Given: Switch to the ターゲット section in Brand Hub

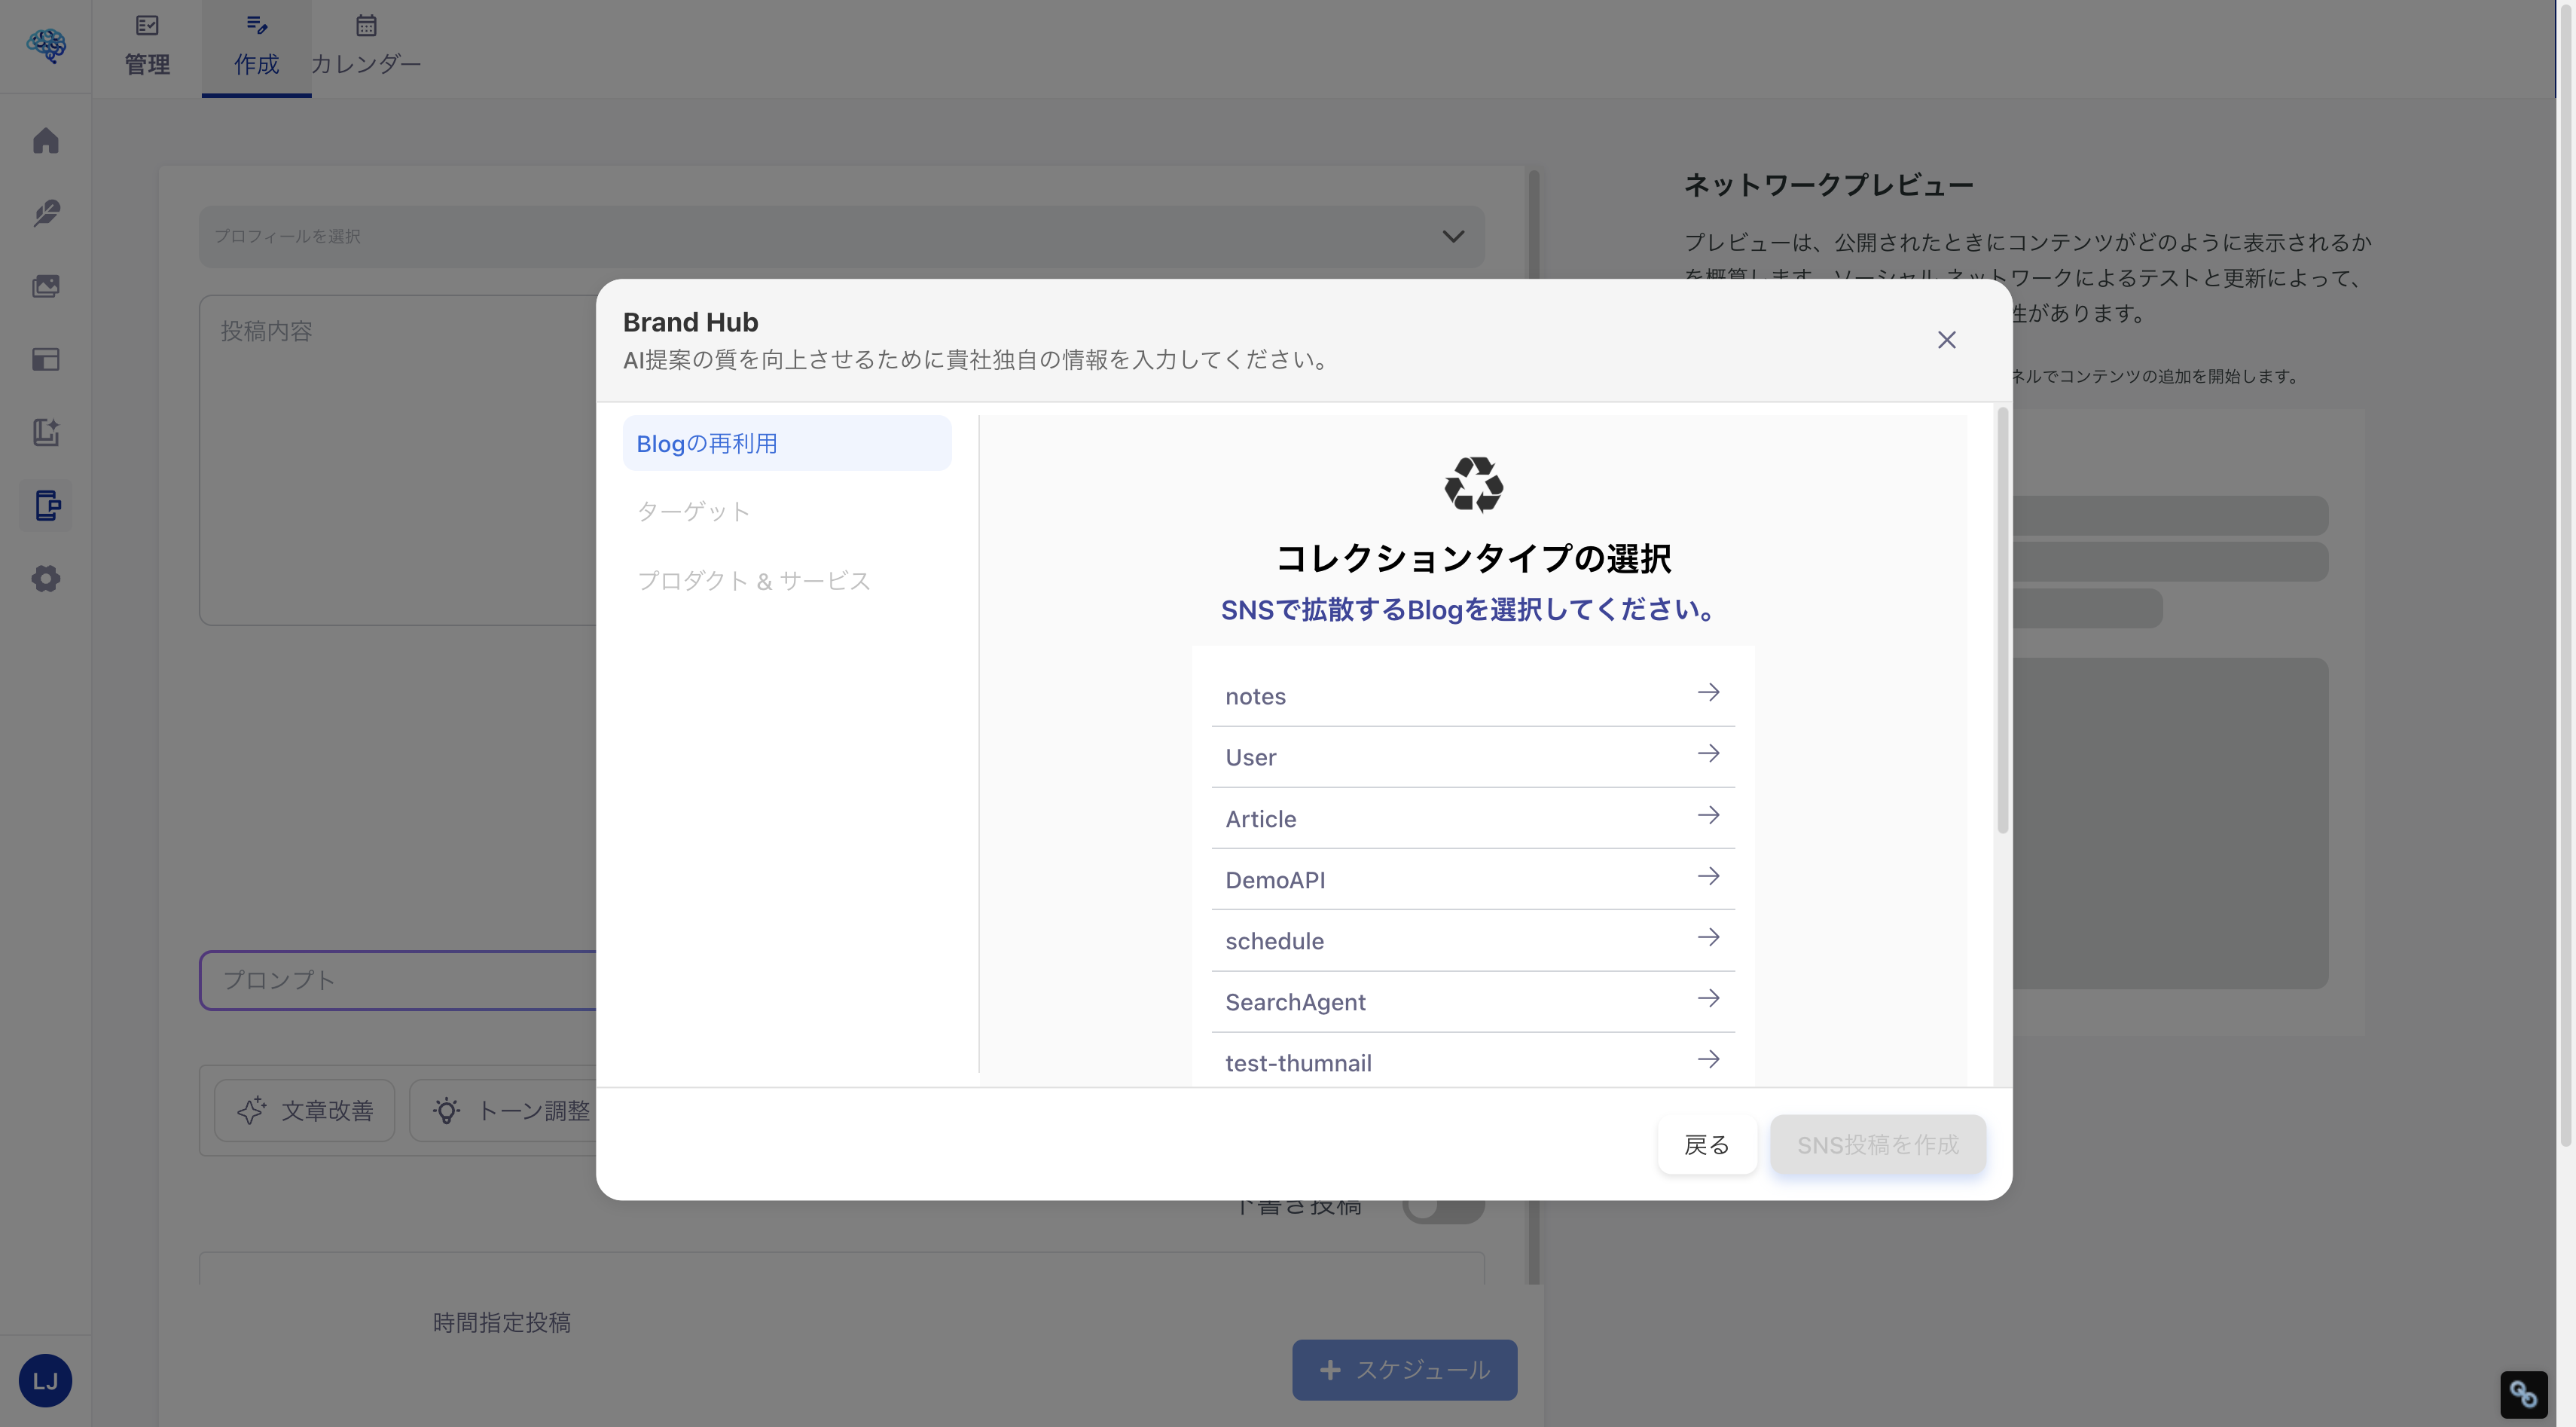Looking at the screenshot, I should (x=694, y=511).
